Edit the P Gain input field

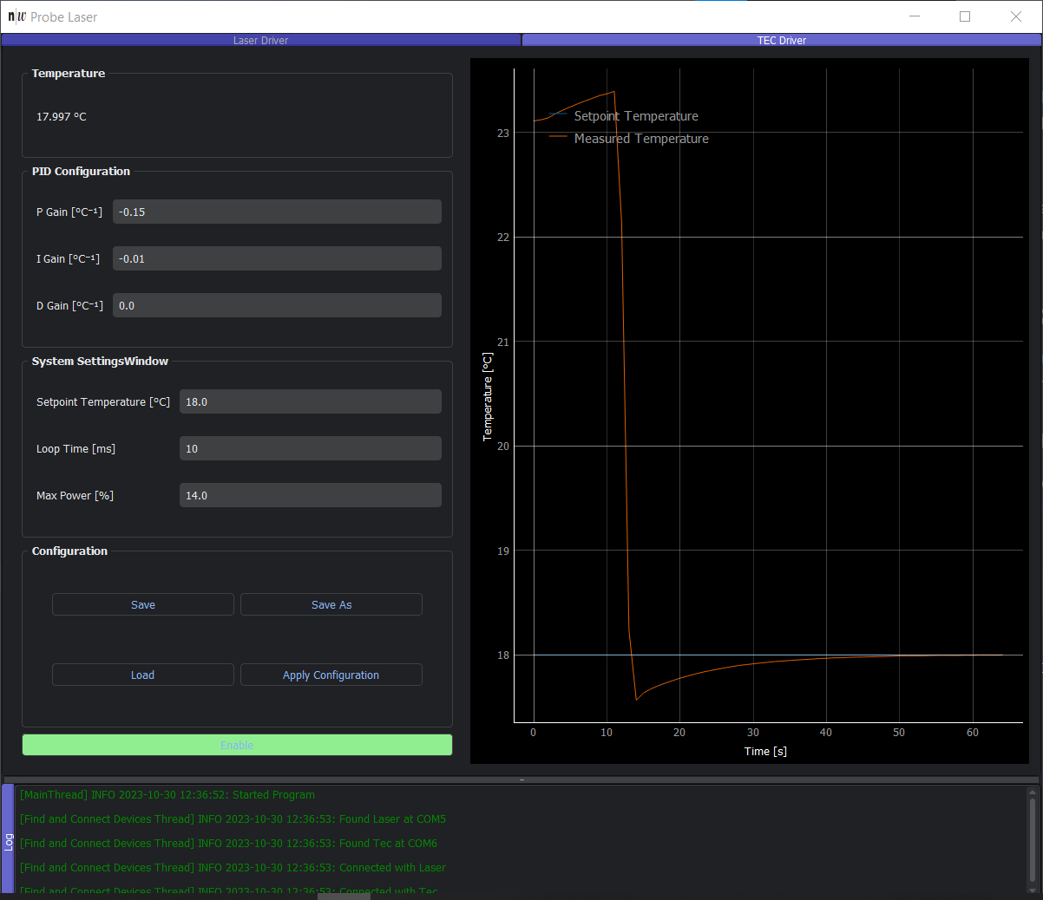pos(277,212)
